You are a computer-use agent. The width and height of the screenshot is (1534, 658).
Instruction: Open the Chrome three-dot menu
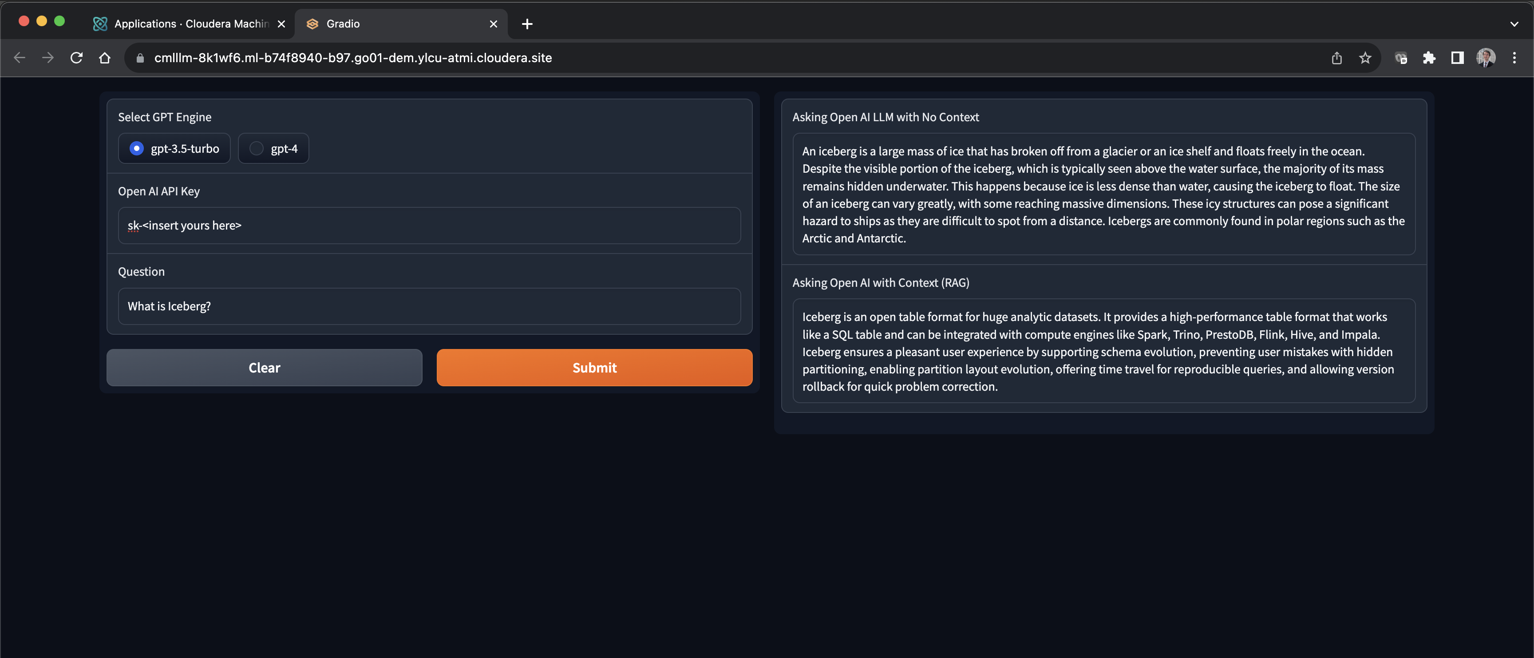click(x=1514, y=58)
